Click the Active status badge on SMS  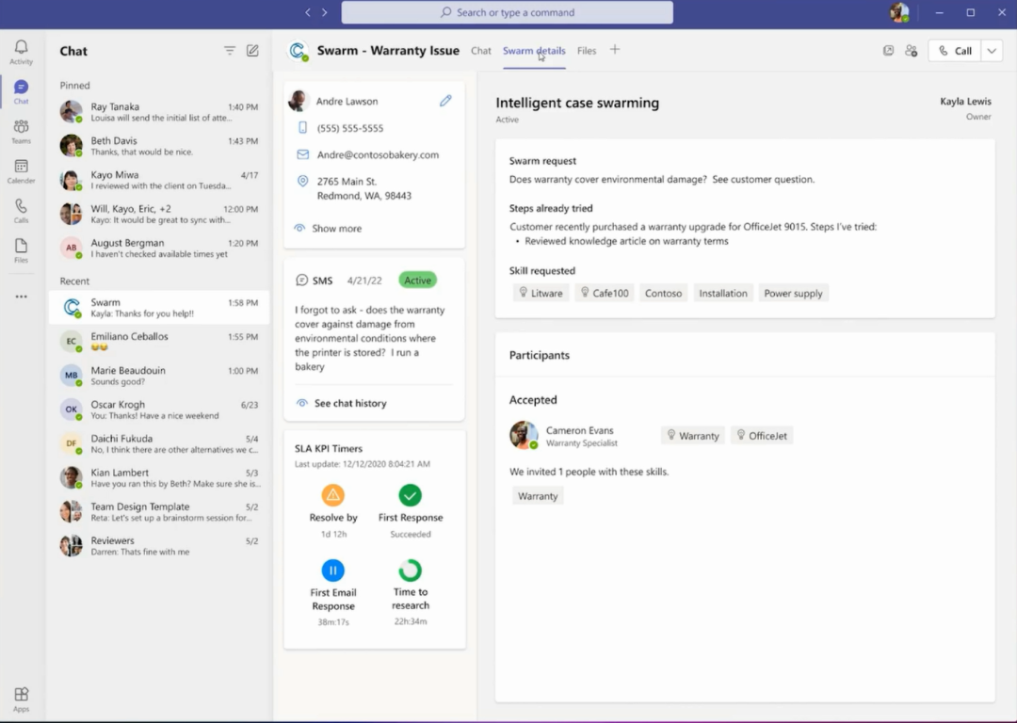pos(417,281)
